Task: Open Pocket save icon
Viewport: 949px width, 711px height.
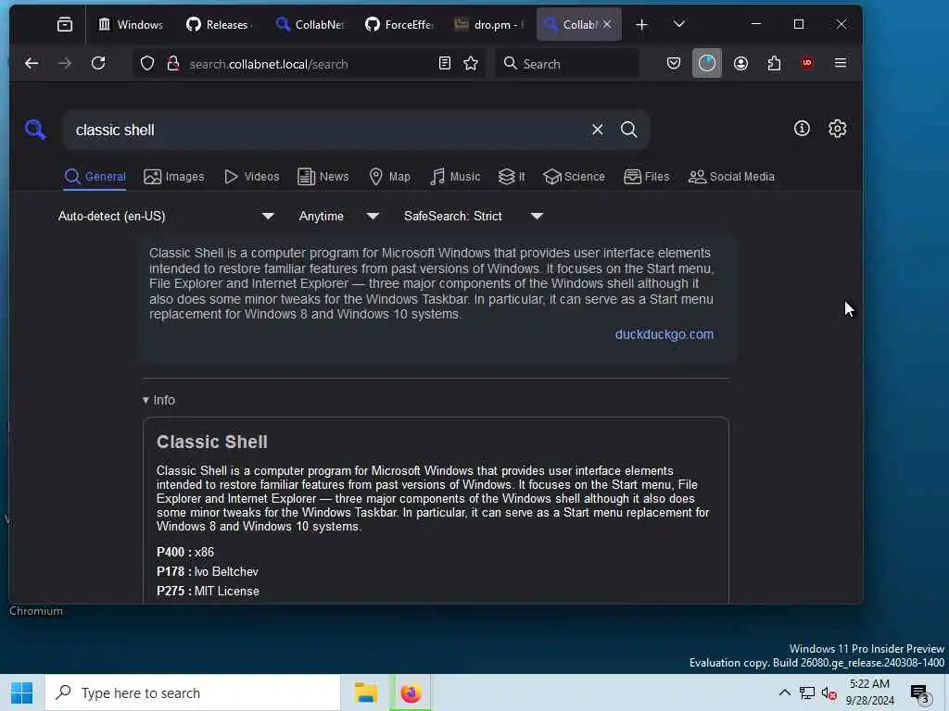Action: [674, 64]
